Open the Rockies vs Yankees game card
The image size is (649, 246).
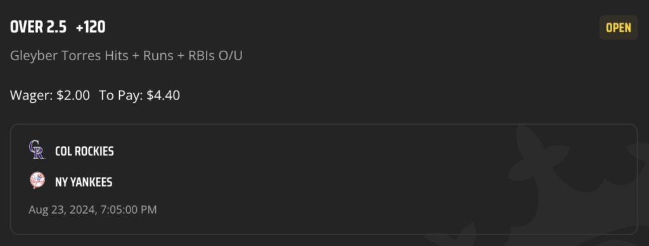click(324, 179)
